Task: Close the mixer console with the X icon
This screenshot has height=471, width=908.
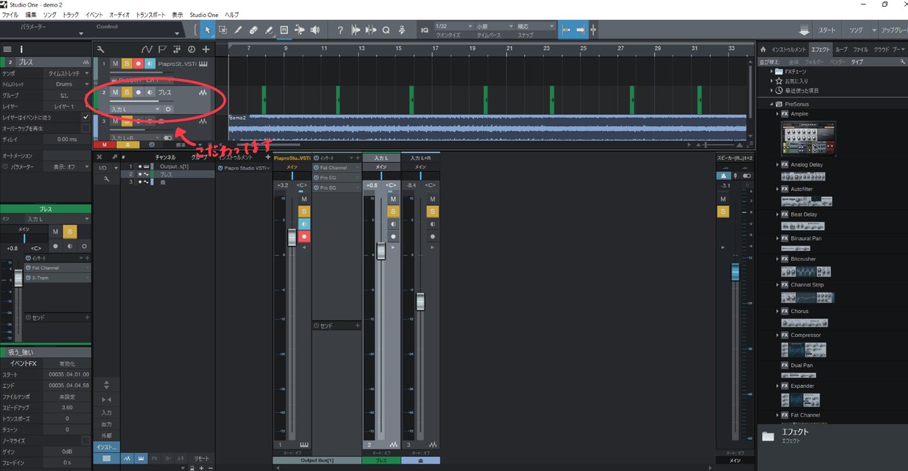Action: (100, 157)
